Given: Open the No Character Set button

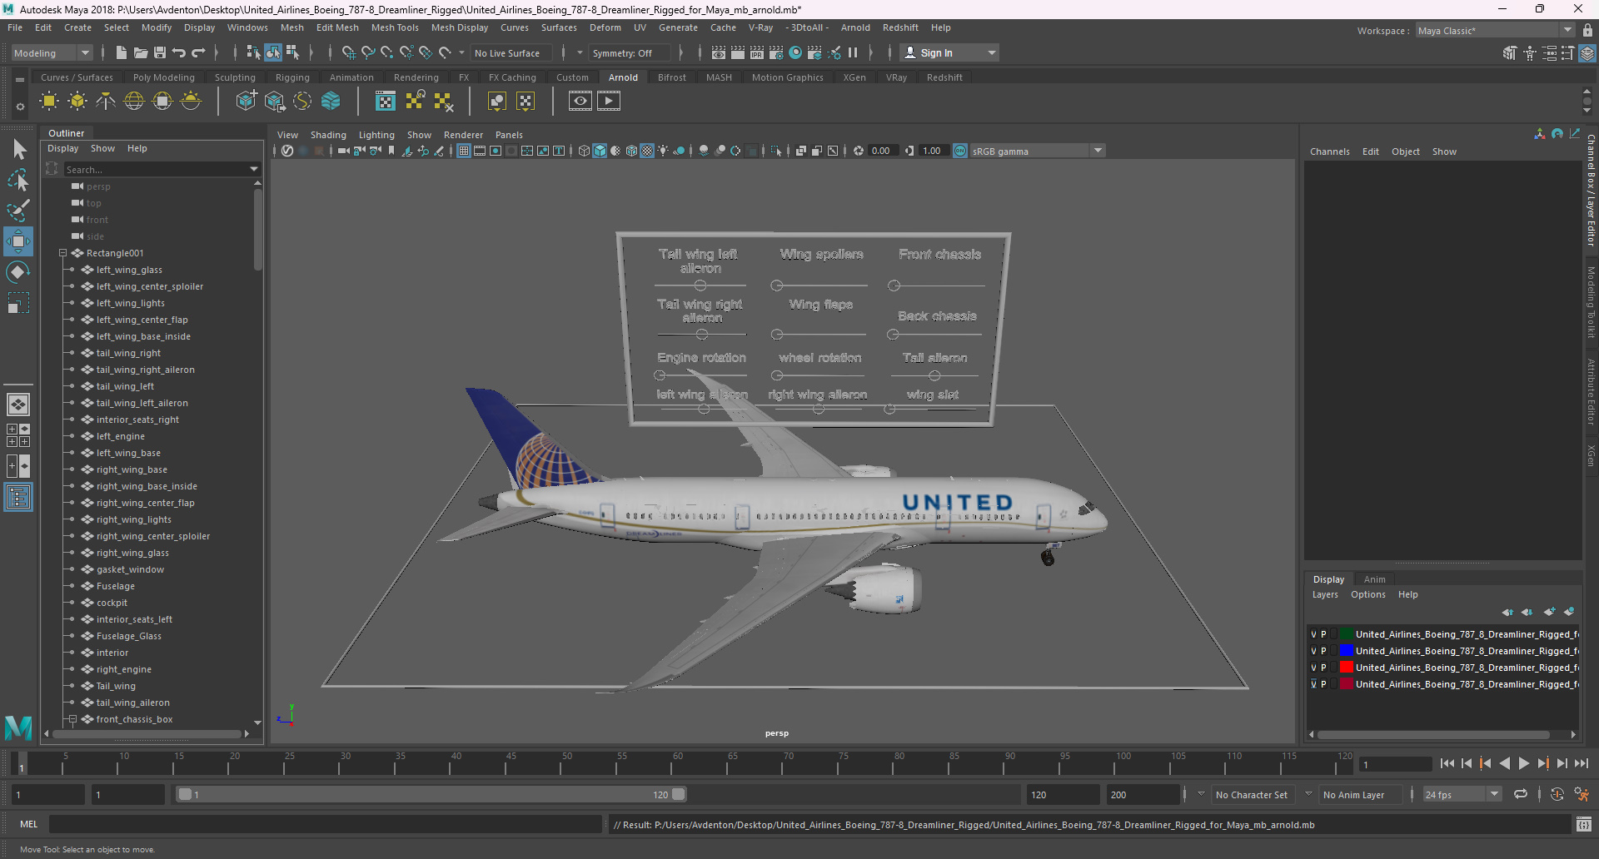Looking at the screenshot, I should tap(1252, 795).
